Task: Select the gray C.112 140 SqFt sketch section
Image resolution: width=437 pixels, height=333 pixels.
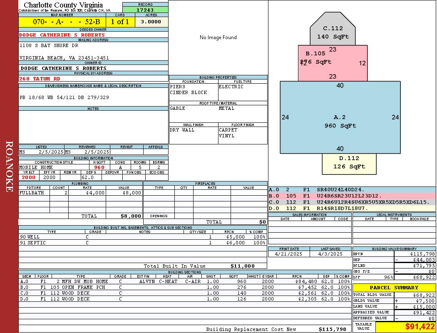Action: [x=333, y=29]
